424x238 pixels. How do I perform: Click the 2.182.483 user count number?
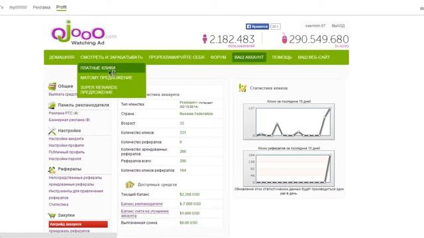pos(232,40)
